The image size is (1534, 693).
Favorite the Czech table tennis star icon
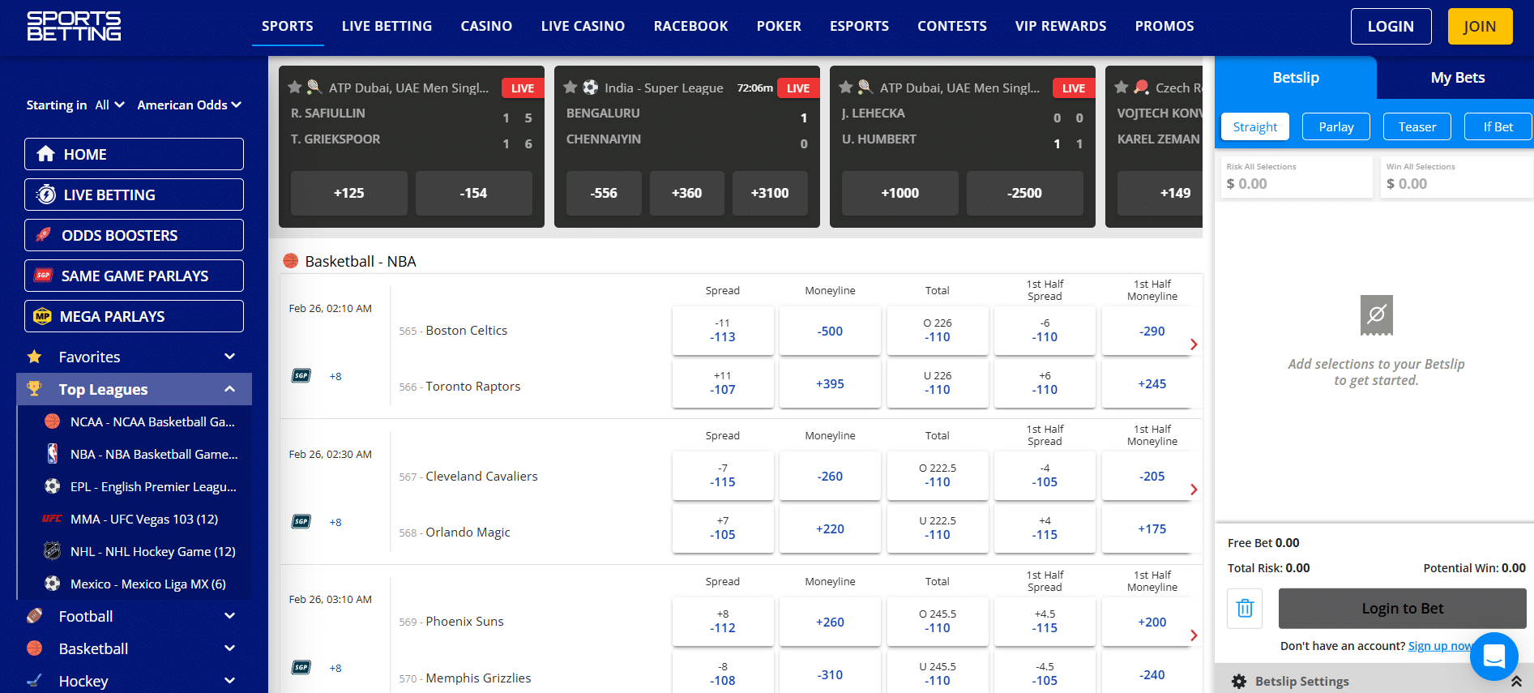[1122, 87]
